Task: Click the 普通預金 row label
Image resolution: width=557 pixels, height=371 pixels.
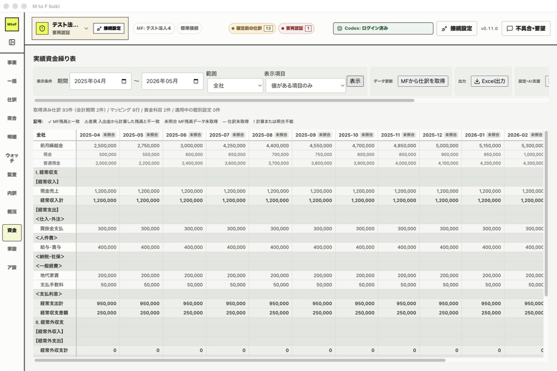Action: click(x=52, y=163)
